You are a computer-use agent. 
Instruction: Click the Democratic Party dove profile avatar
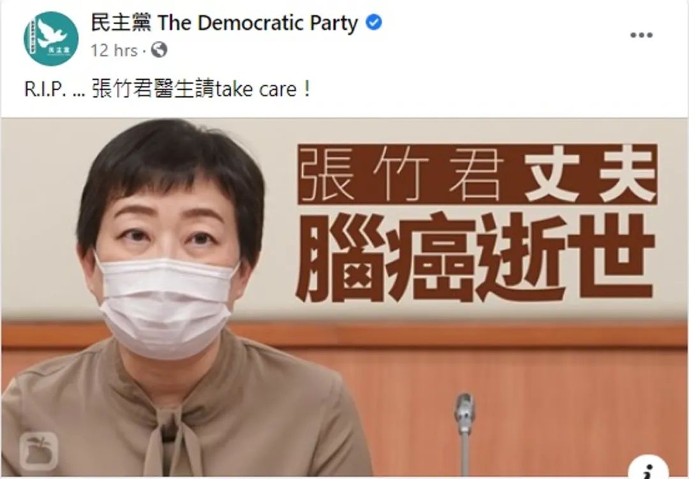pyautogui.click(x=51, y=39)
